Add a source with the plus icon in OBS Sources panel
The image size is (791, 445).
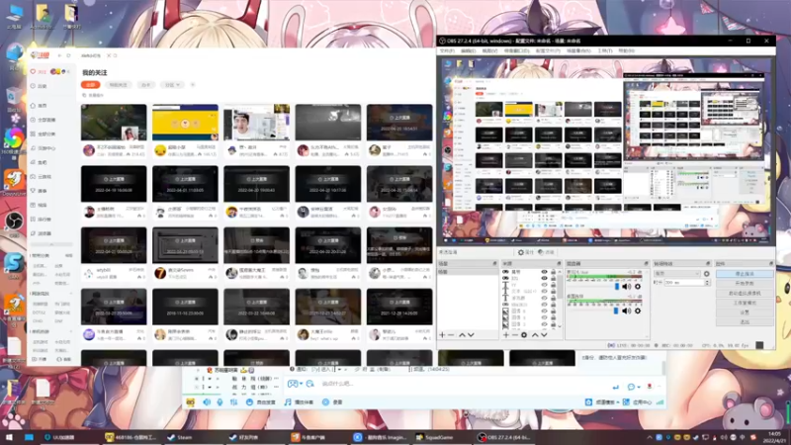click(506, 335)
